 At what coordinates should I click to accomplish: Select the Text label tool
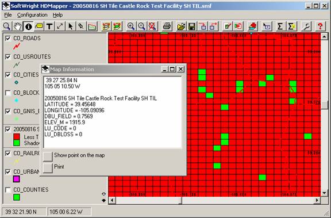coord(49,26)
